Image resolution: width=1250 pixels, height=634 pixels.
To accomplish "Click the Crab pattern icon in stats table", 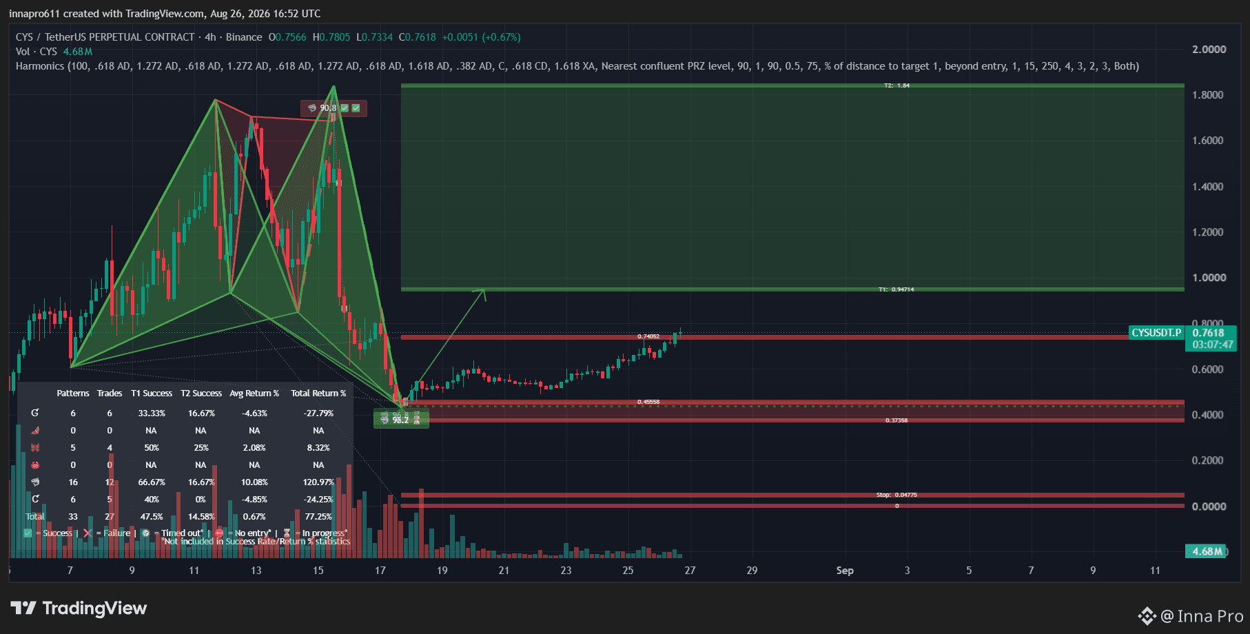I will (x=35, y=464).
